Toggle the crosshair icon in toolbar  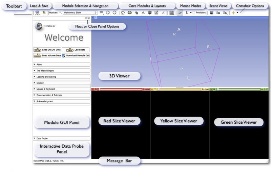233,13
